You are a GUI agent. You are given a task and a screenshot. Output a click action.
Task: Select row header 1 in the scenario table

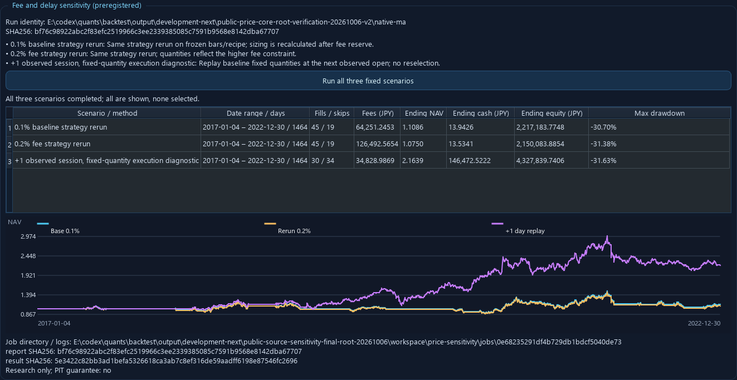(9, 127)
